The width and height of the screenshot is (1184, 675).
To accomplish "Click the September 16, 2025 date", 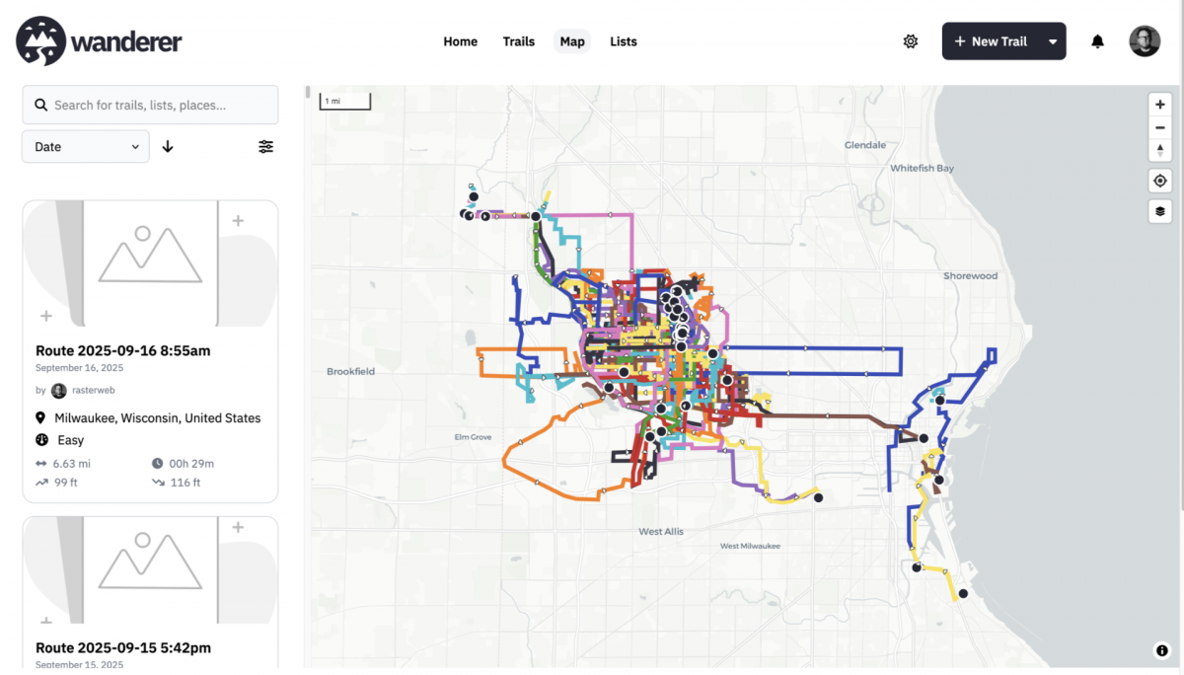I will click(80, 368).
